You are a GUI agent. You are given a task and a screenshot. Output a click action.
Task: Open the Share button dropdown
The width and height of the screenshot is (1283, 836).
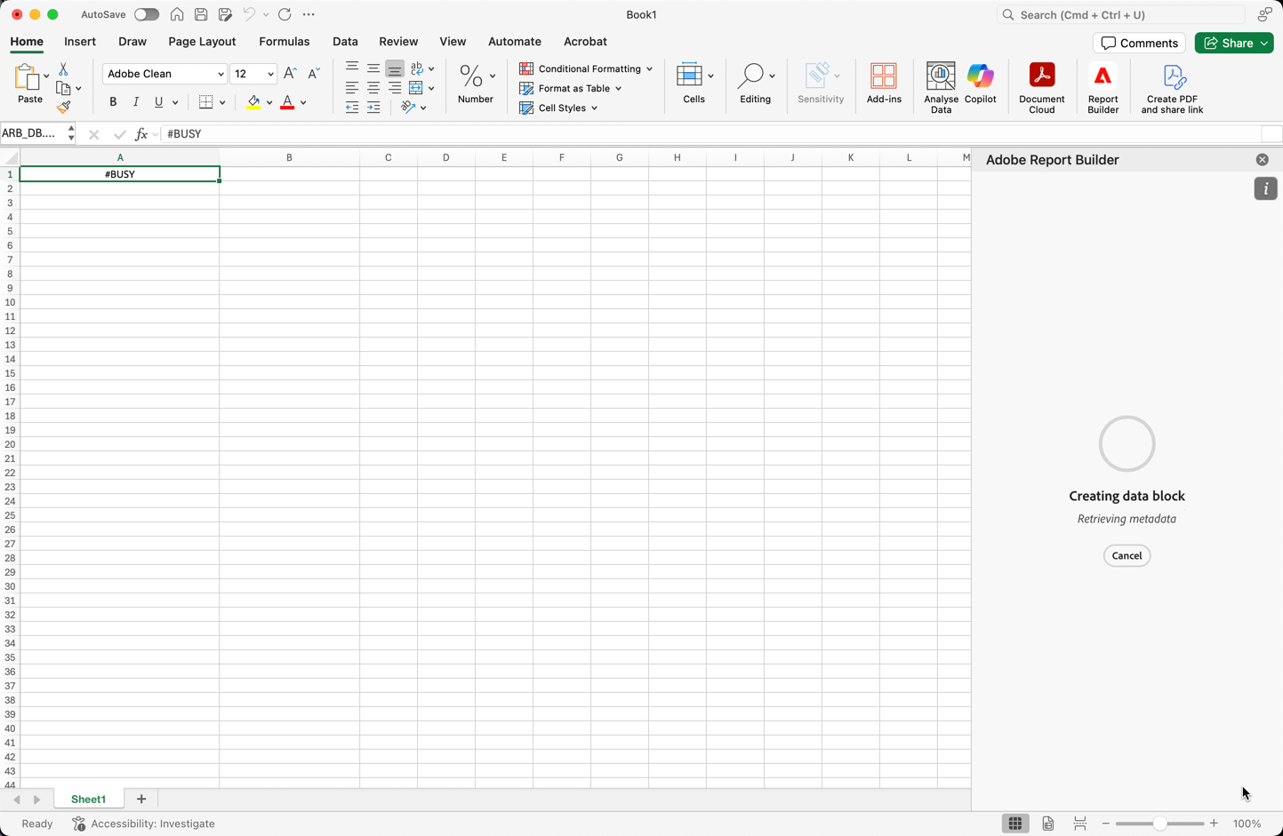click(1264, 43)
